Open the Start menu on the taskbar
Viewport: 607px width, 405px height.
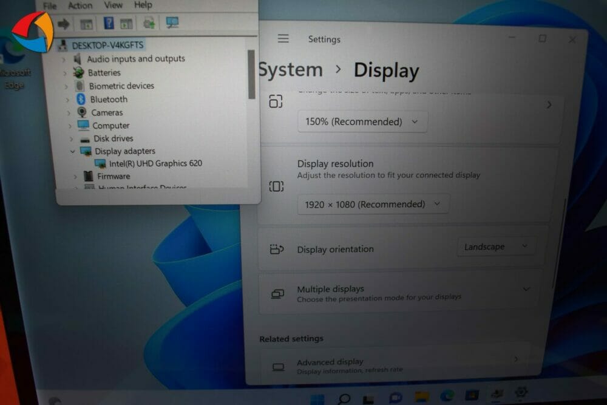pos(317,399)
